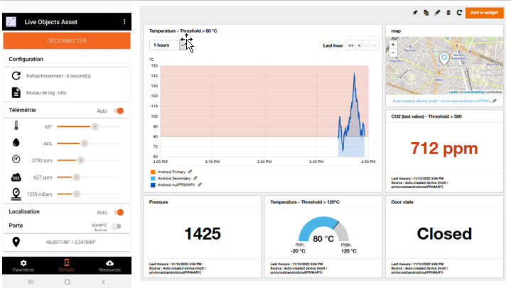Click the Closed door state value
This screenshot has height=288, width=511.
444,233
